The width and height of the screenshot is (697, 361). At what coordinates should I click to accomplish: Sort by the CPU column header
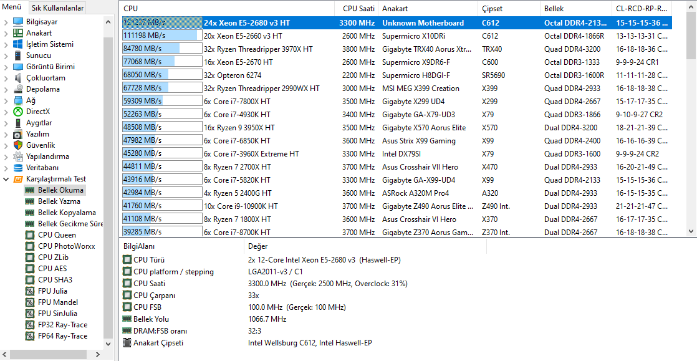click(x=227, y=9)
